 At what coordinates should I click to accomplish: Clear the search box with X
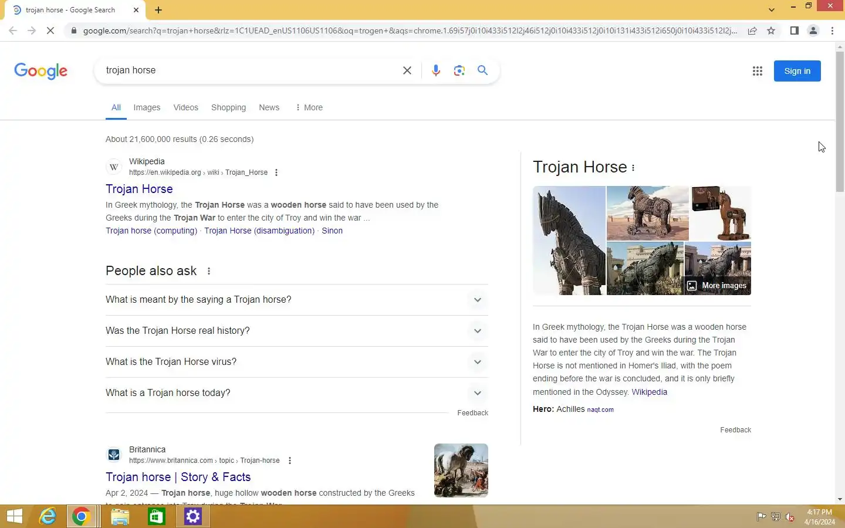(407, 70)
